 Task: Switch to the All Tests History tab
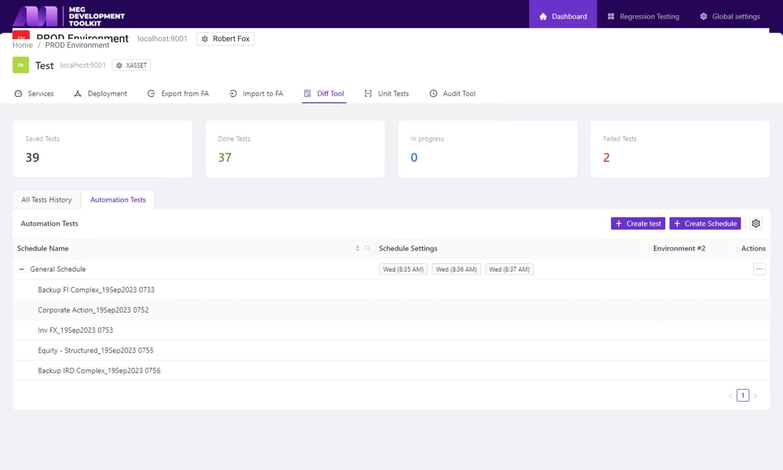(47, 199)
